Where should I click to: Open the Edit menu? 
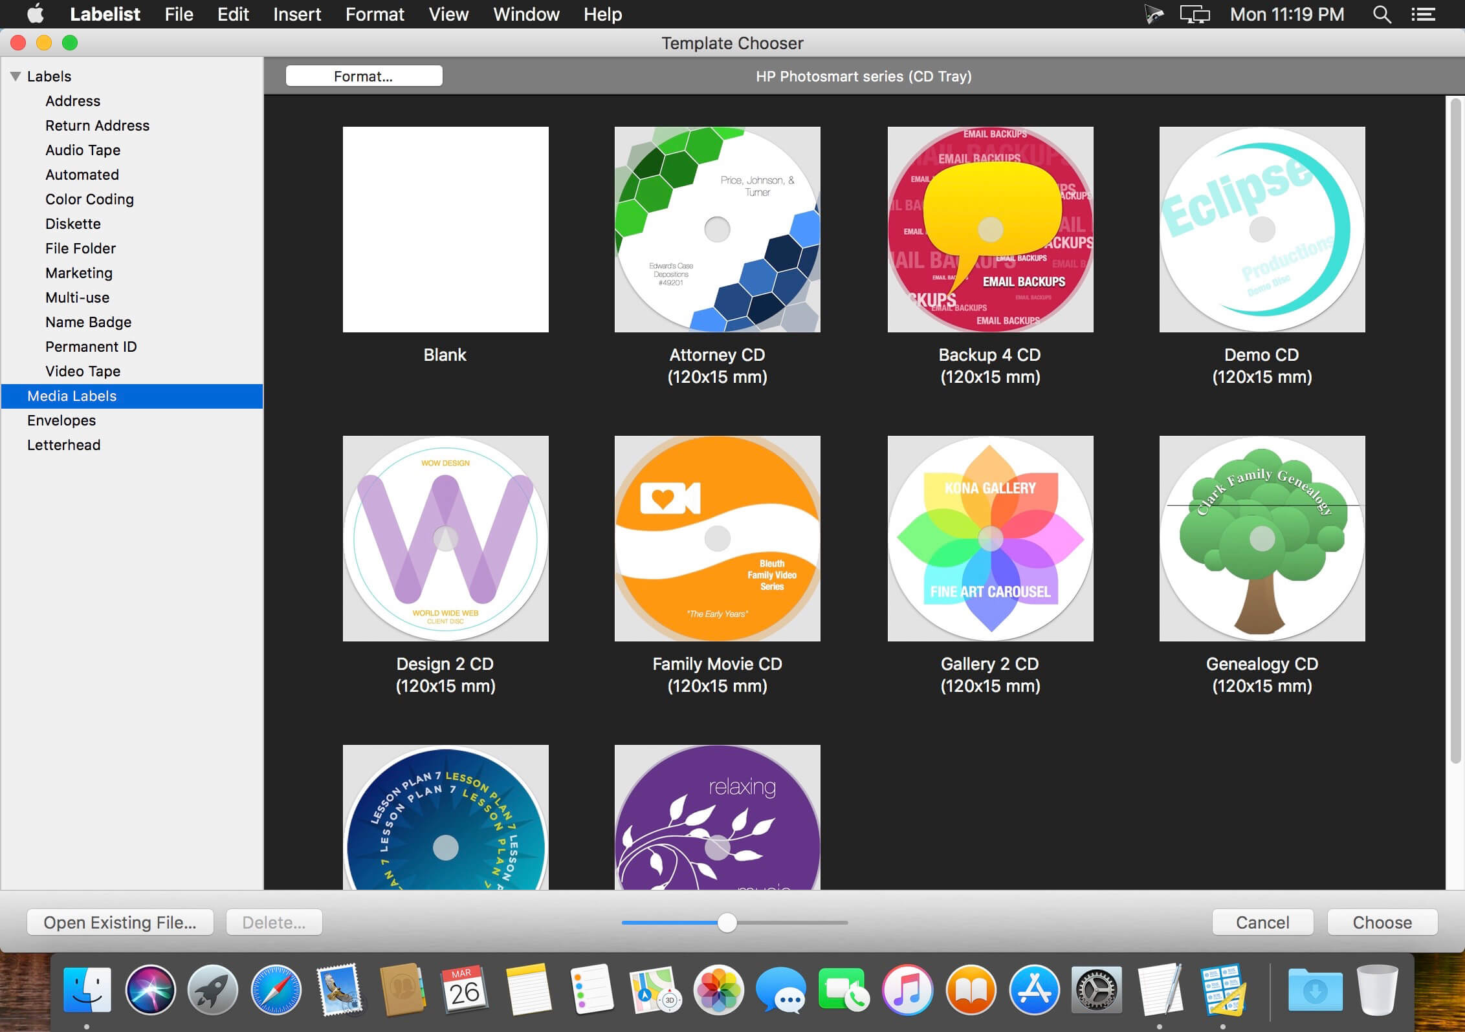[233, 14]
